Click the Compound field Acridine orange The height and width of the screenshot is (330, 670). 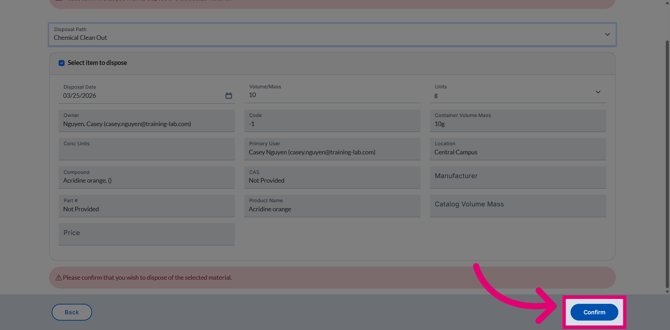(x=147, y=177)
